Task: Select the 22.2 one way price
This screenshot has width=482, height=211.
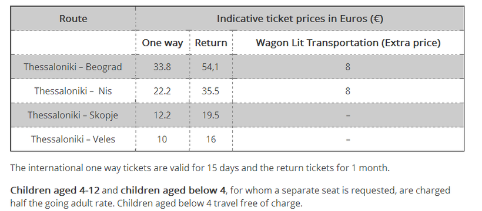Action: coord(162,91)
